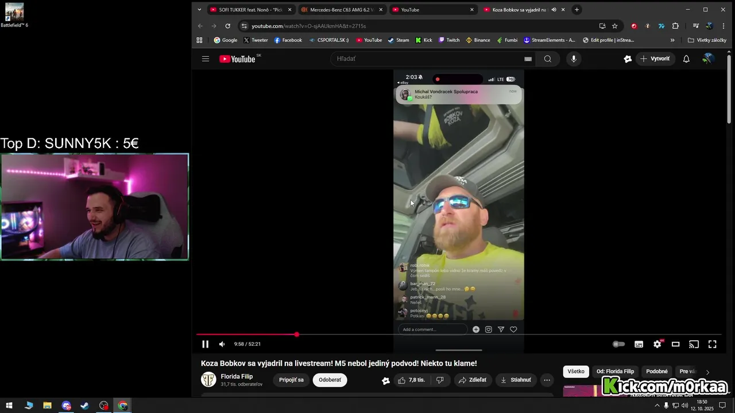The height and width of the screenshot is (413, 735).
Task: Pause the YouTube video
Action: (205, 344)
